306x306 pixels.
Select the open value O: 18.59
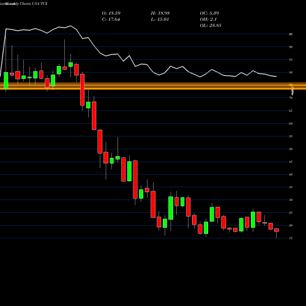click(111, 13)
